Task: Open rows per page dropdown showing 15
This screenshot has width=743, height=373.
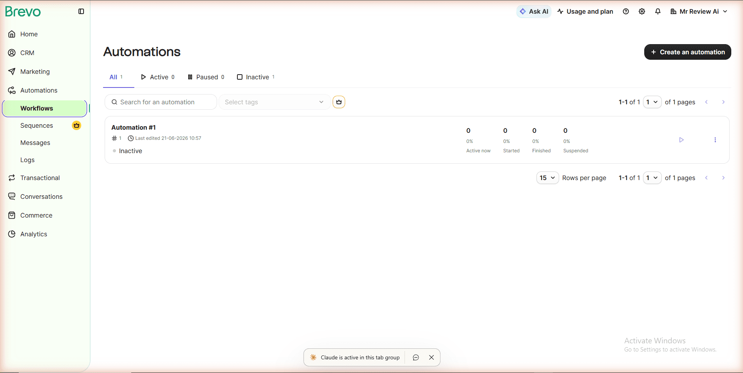Action: tap(547, 178)
